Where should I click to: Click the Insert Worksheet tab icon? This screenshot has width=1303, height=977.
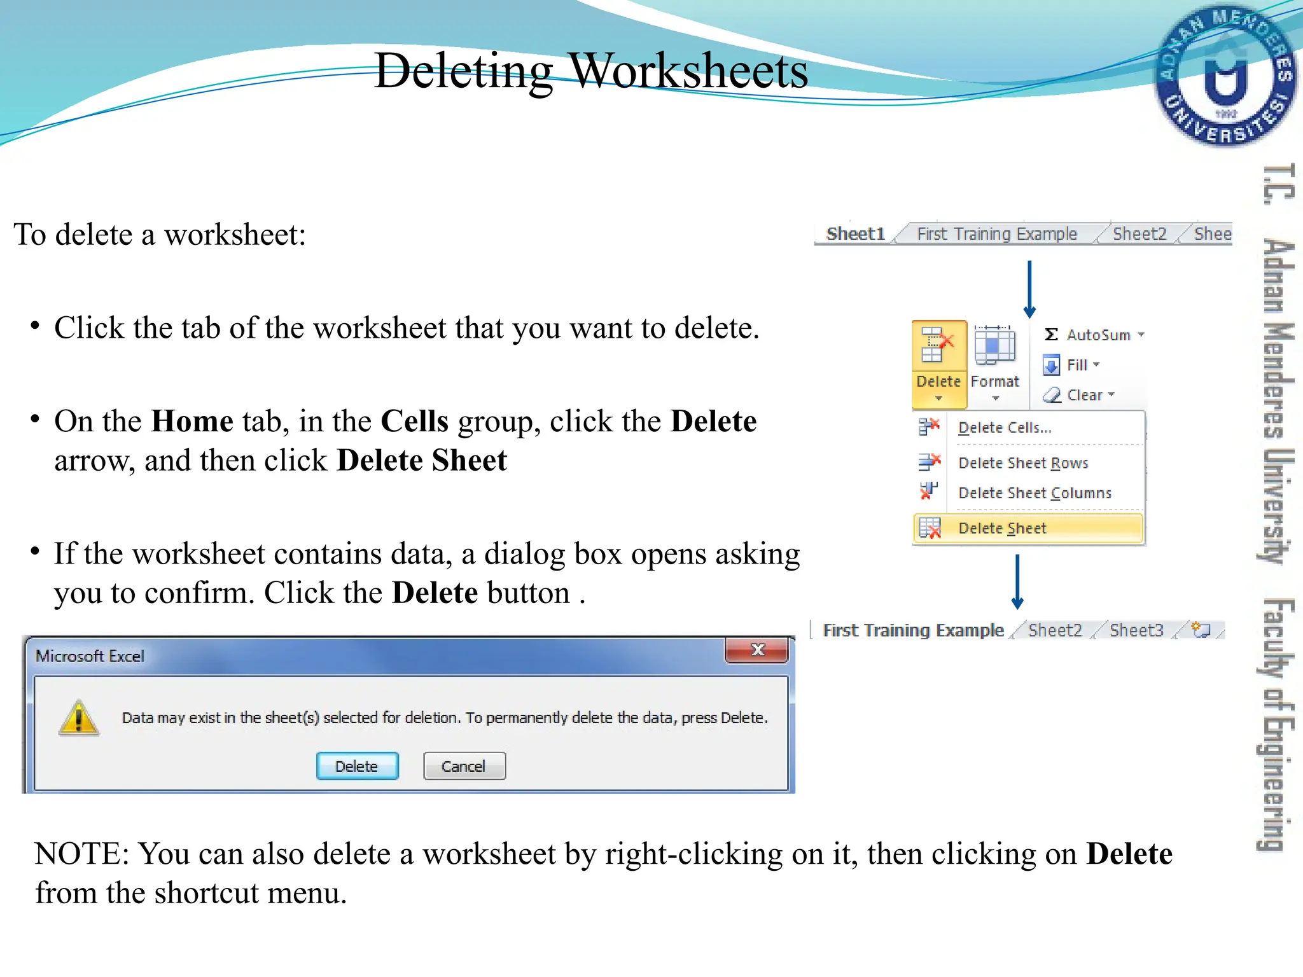[1201, 630]
